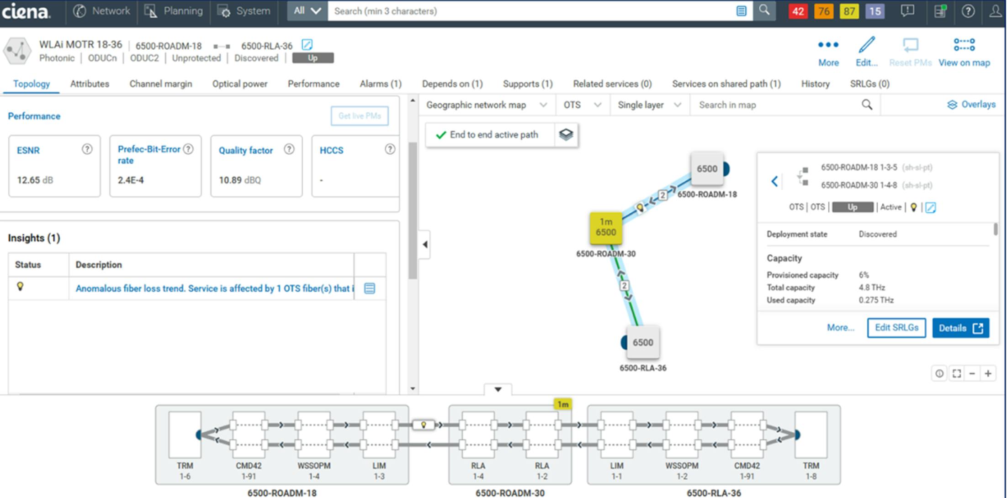1007x498 pixels.
Task: Show warning alarms count 15
Action: [874, 11]
